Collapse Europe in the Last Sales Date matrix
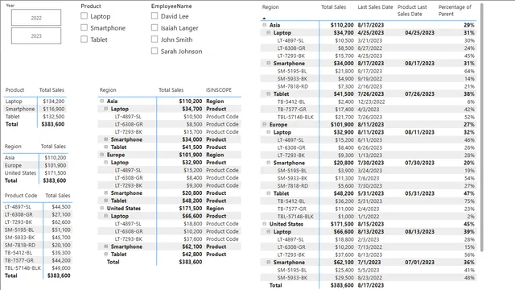This screenshot has width=515, height=290. click(265, 125)
